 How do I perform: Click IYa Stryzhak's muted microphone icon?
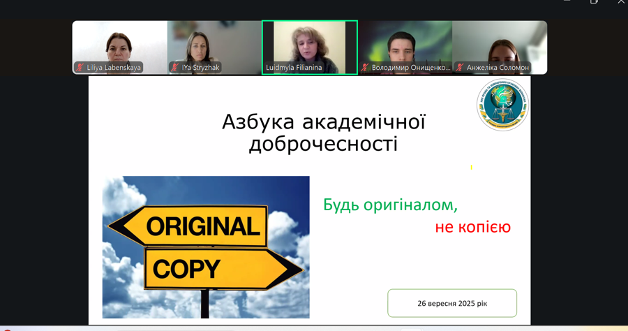(175, 68)
